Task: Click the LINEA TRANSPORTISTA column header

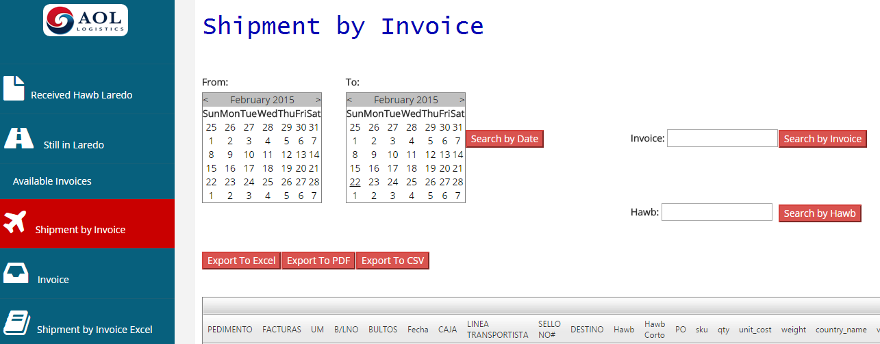Action: coord(498,330)
